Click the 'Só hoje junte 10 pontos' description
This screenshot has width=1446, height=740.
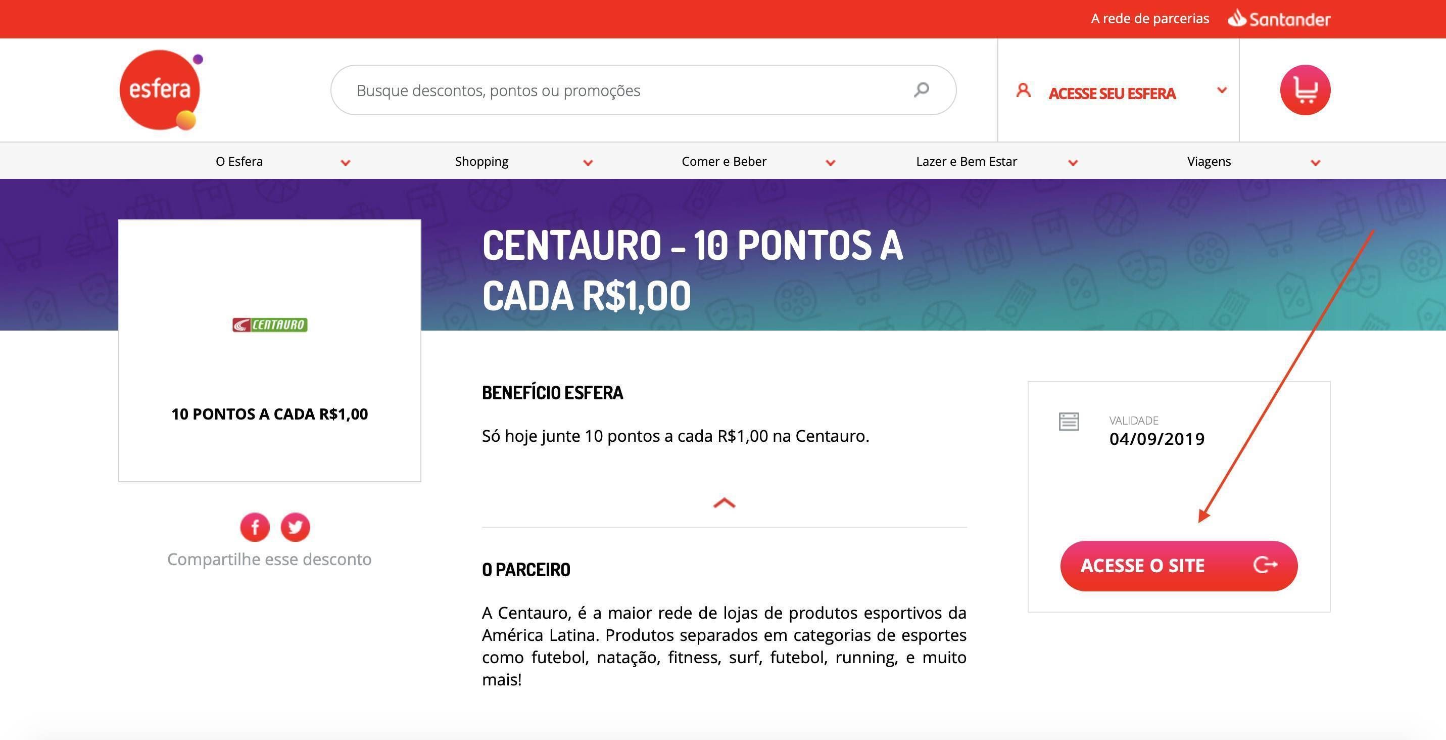(x=676, y=436)
